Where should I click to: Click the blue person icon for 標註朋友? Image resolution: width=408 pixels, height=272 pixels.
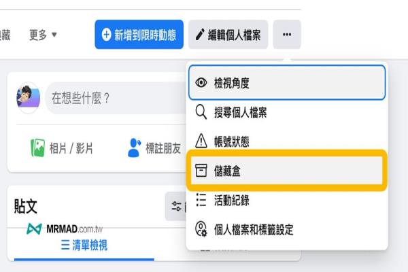point(134,148)
